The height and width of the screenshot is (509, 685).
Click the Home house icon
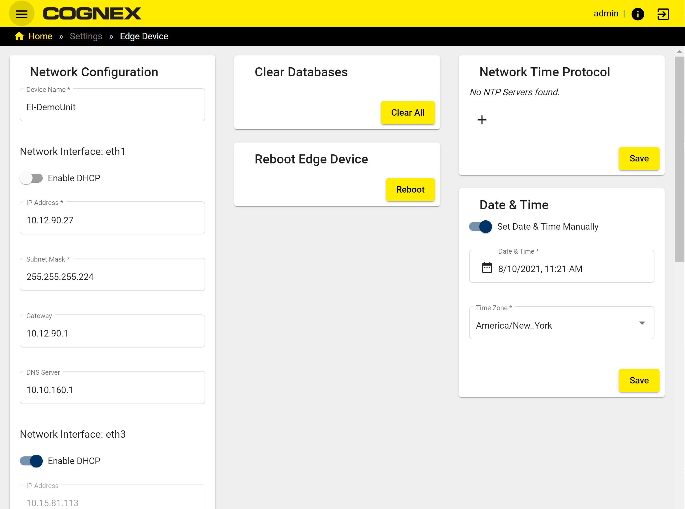[x=19, y=36]
